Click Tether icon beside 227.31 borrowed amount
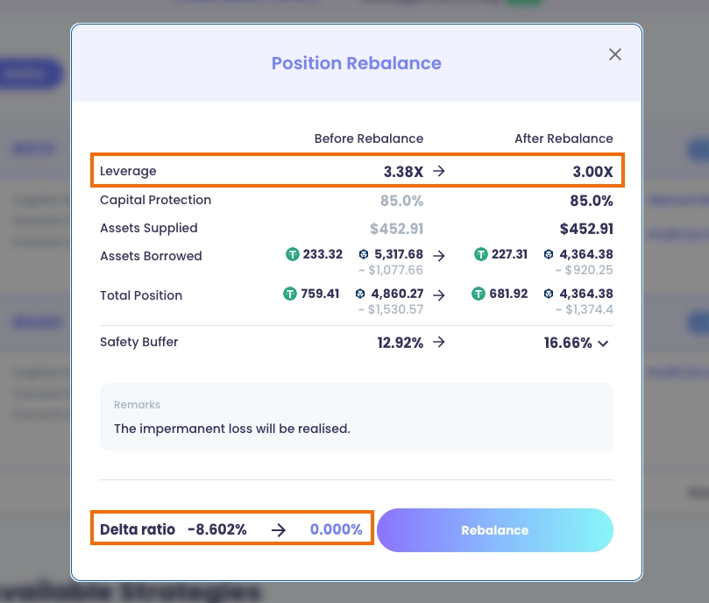Screen dimensions: 709x603 point(481,254)
